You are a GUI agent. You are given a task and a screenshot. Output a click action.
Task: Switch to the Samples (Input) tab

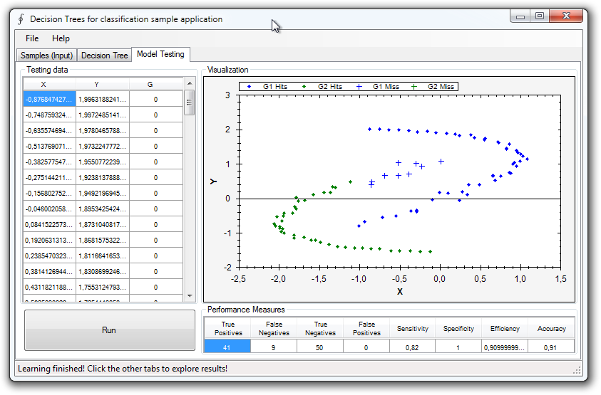[47, 56]
